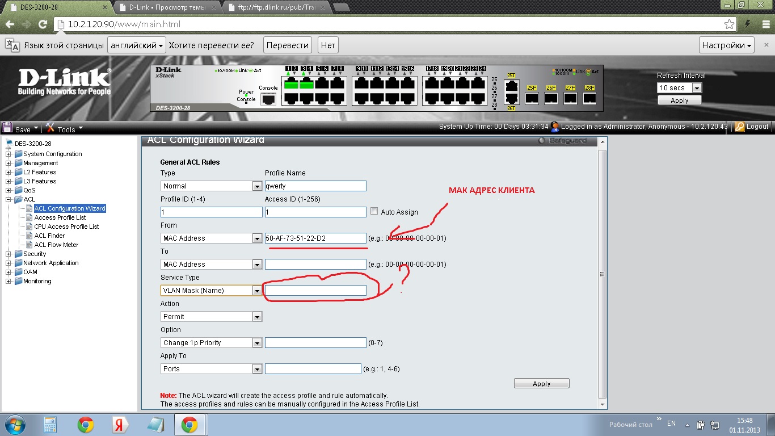Open the Action Permit dropdown
Viewport: 775px width, 436px height.
[256, 317]
